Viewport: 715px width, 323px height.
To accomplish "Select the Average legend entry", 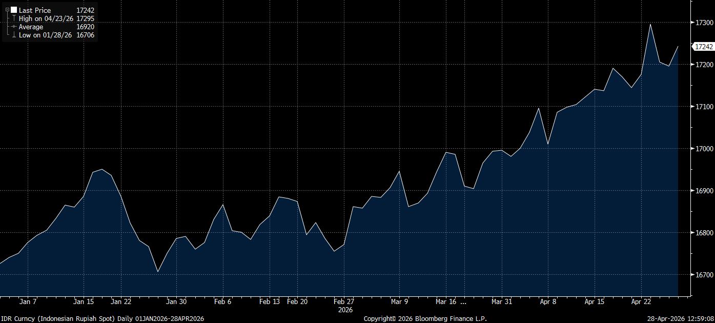I will (x=31, y=27).
